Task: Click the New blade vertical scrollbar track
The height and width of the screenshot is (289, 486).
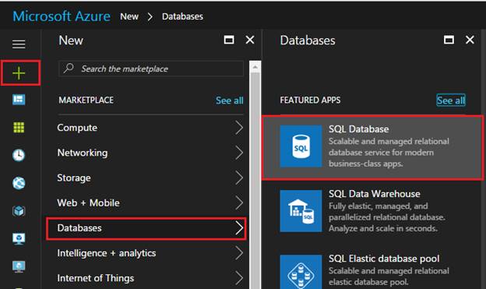Action: [255, 180]
